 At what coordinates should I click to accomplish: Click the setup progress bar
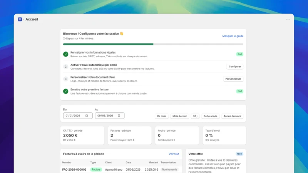[x=153, y=44]
